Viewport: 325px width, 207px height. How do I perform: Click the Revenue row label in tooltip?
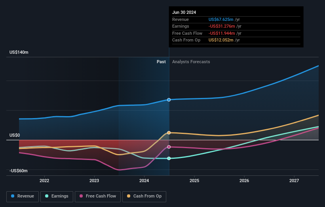pos(181,19)
